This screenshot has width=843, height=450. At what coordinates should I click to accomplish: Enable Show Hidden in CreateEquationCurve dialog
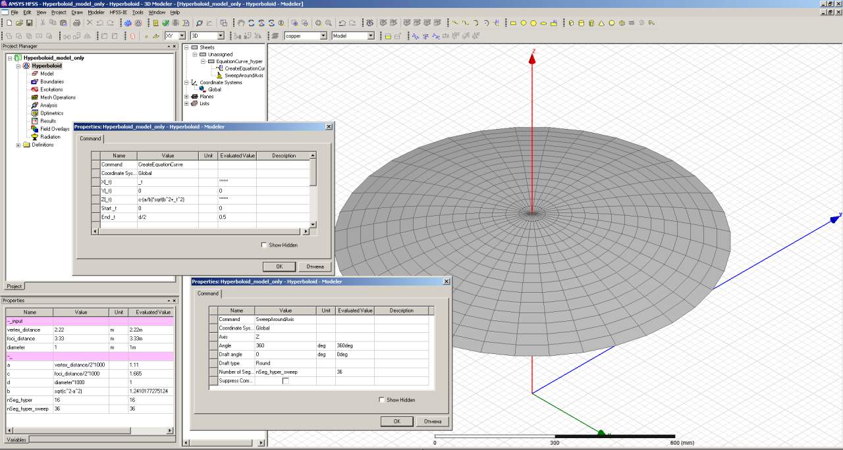pyautogui.click(x=264, y=245)
